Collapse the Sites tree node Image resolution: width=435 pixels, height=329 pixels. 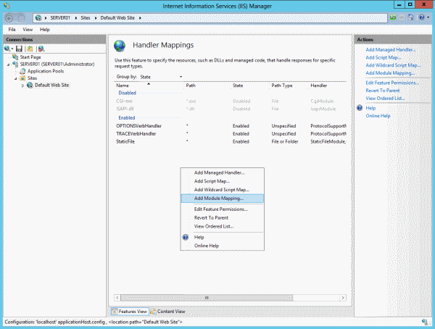pos(16,78)
